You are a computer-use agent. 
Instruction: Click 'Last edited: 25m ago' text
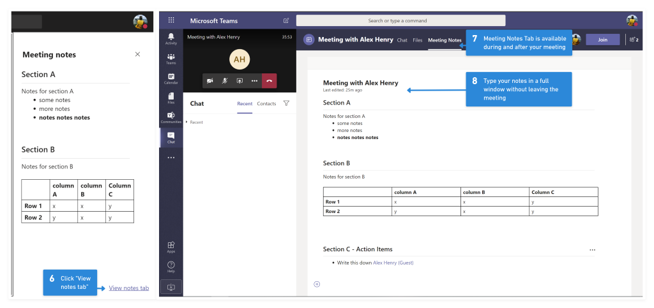[342, 90]
